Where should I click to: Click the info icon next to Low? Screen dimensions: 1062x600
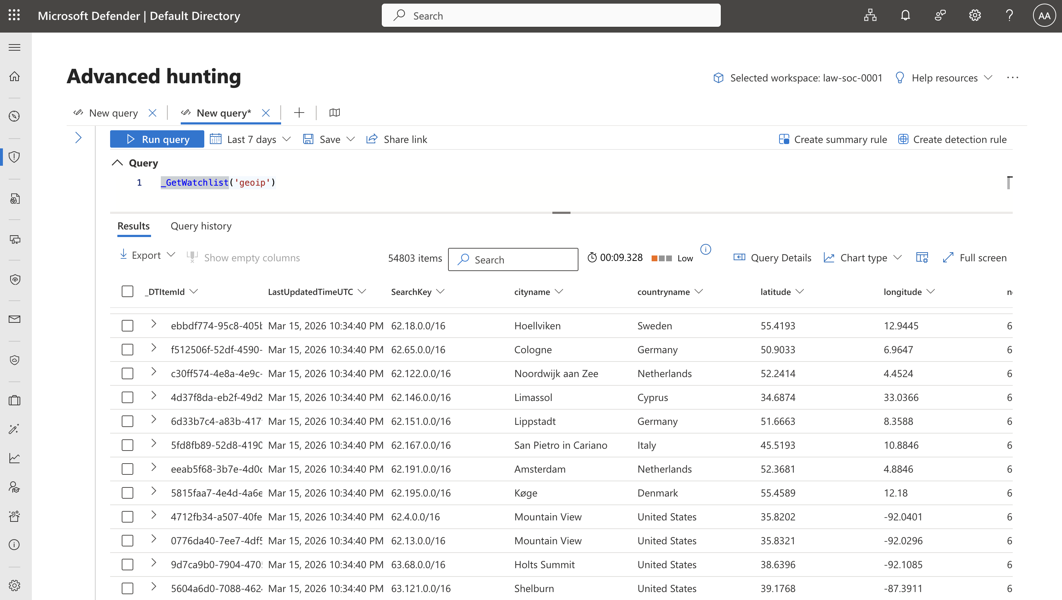[x=706, y=249]
